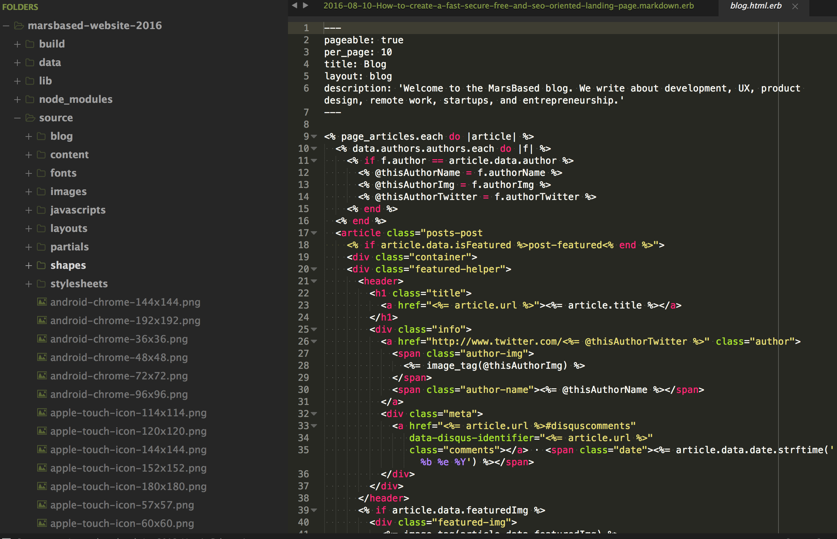Image resolution: width=837 pixels, height=539 pixels.
Task: Open android-chrome-48x48.png file
Action: pyautogui.click(x=119, y=357)
